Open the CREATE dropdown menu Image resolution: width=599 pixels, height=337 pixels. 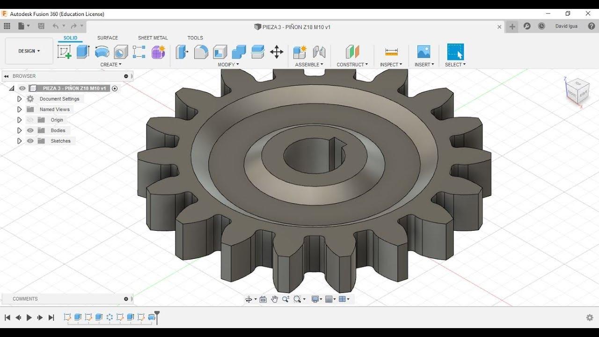pos(111,65)
